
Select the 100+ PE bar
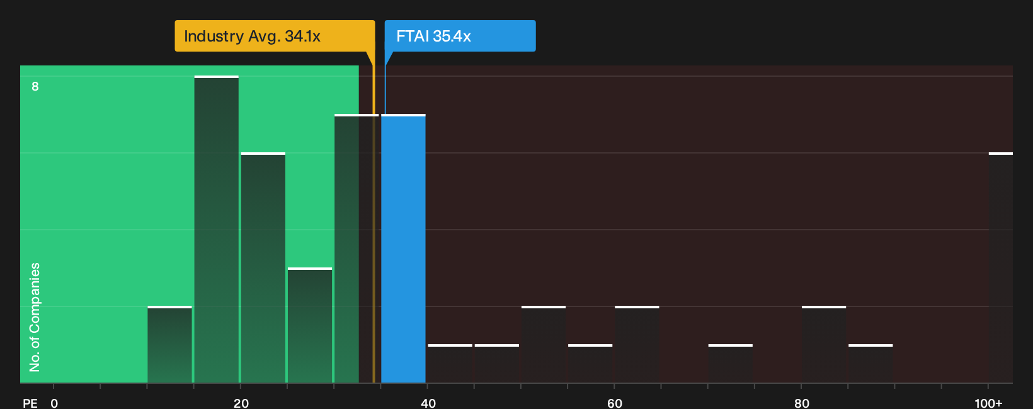pos(1001,267)
